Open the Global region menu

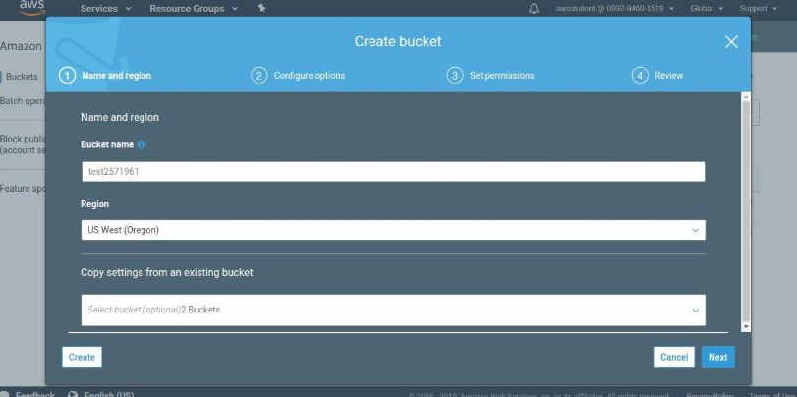[707, 9]
